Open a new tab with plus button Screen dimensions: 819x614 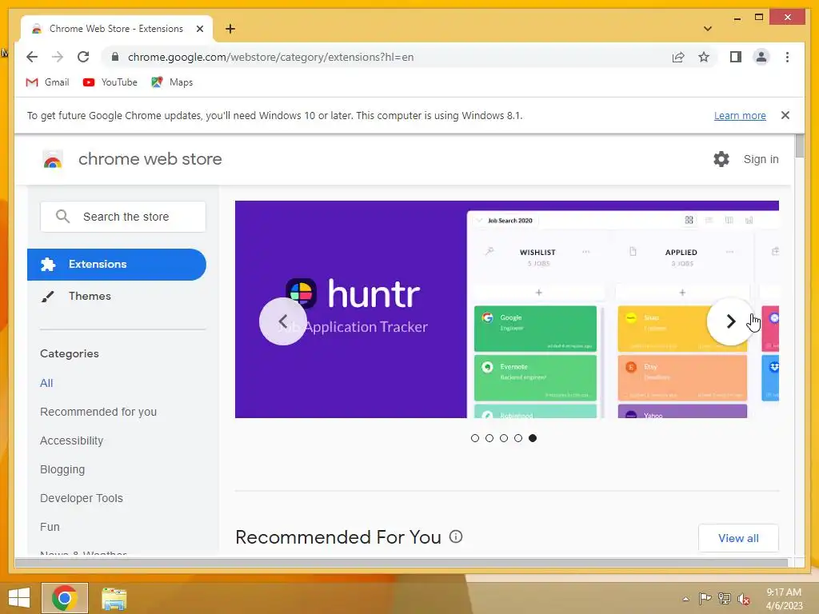point(230,29)
